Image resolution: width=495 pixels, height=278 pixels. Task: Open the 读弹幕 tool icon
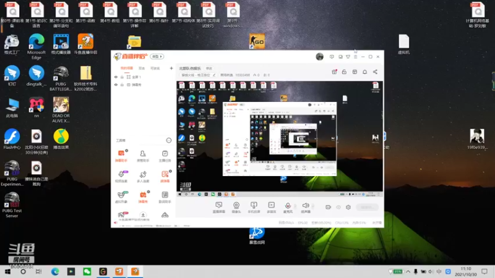coord(165,177)
